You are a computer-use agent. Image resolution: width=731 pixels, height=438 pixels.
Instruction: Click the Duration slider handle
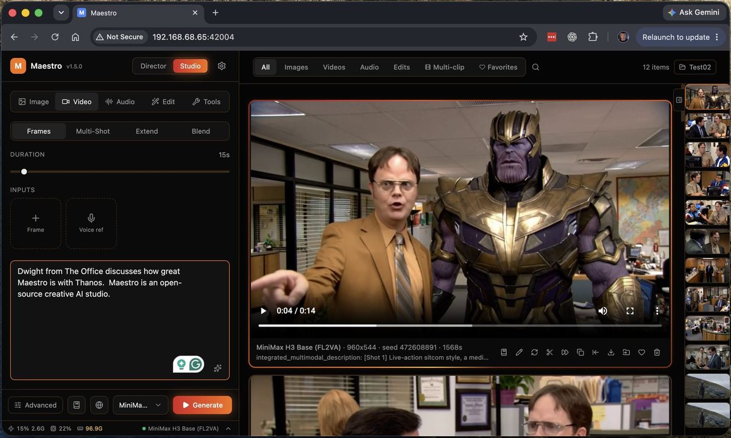coord(24,172)
